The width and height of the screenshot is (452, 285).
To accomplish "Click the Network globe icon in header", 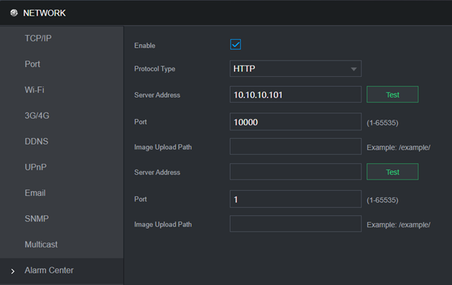I will click(x=14, y=13).
